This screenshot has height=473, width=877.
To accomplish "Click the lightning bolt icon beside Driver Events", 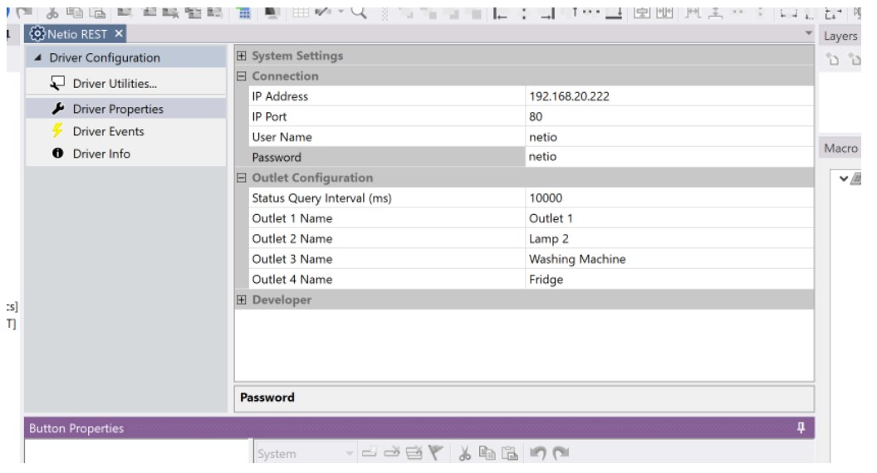I will click(57, 131).
